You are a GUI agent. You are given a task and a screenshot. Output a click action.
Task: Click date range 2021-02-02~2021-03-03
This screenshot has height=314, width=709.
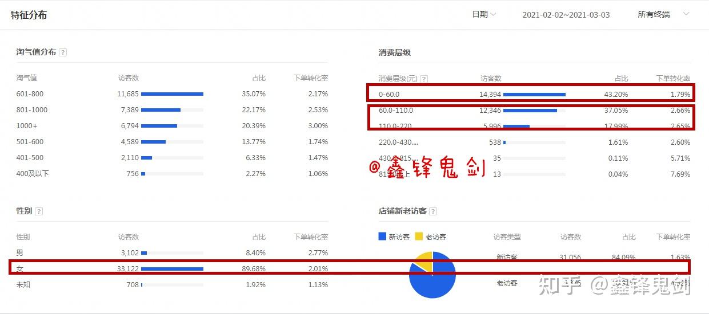pos(566,15)
